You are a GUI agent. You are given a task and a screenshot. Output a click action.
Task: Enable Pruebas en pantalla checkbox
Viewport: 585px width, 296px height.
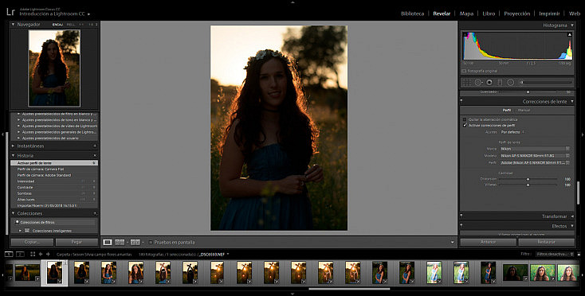pyautogui.click(x=151, y=243)
